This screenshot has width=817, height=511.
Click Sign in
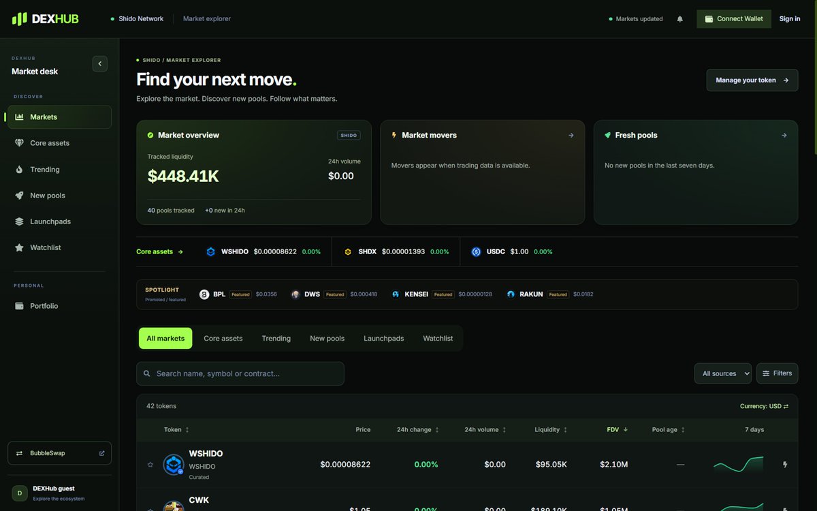[x=790, y=19]
